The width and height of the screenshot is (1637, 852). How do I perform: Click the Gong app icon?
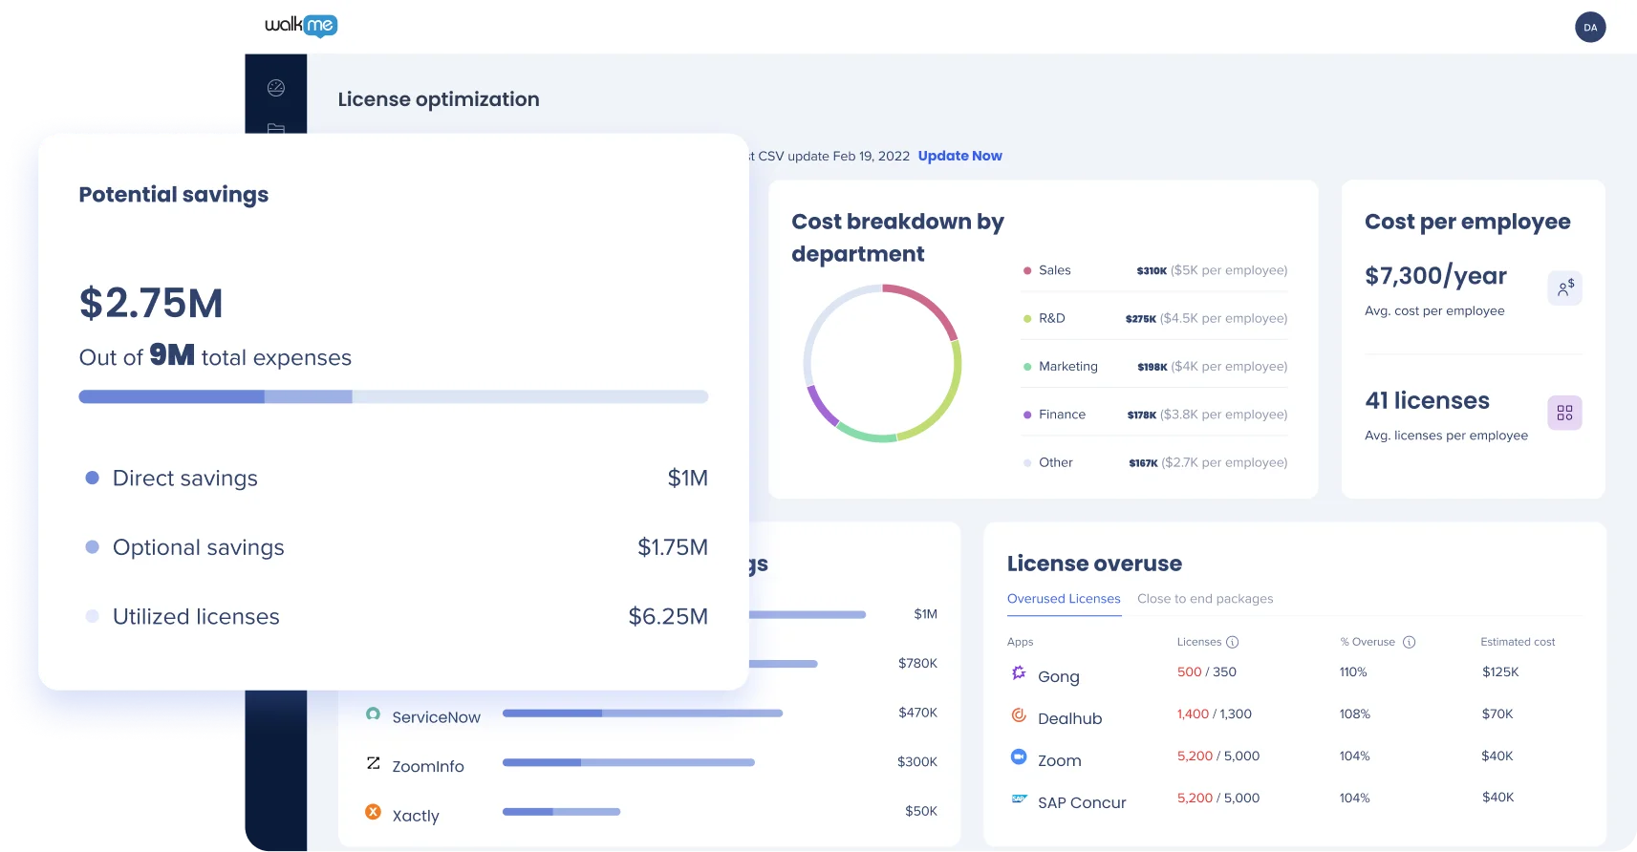1019,673
